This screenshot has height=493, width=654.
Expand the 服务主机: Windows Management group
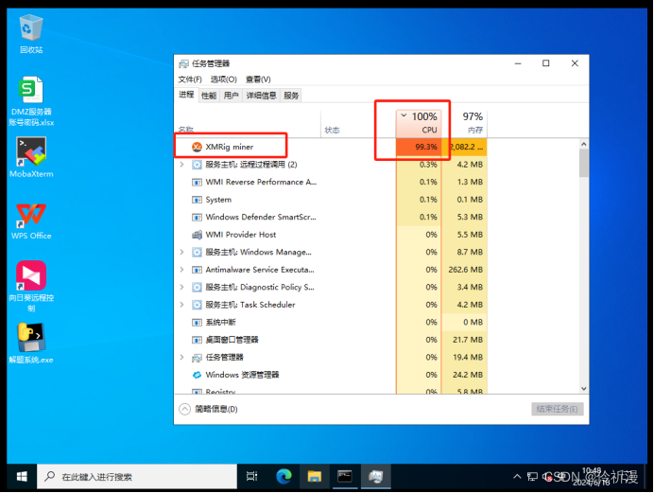point(181,252)
